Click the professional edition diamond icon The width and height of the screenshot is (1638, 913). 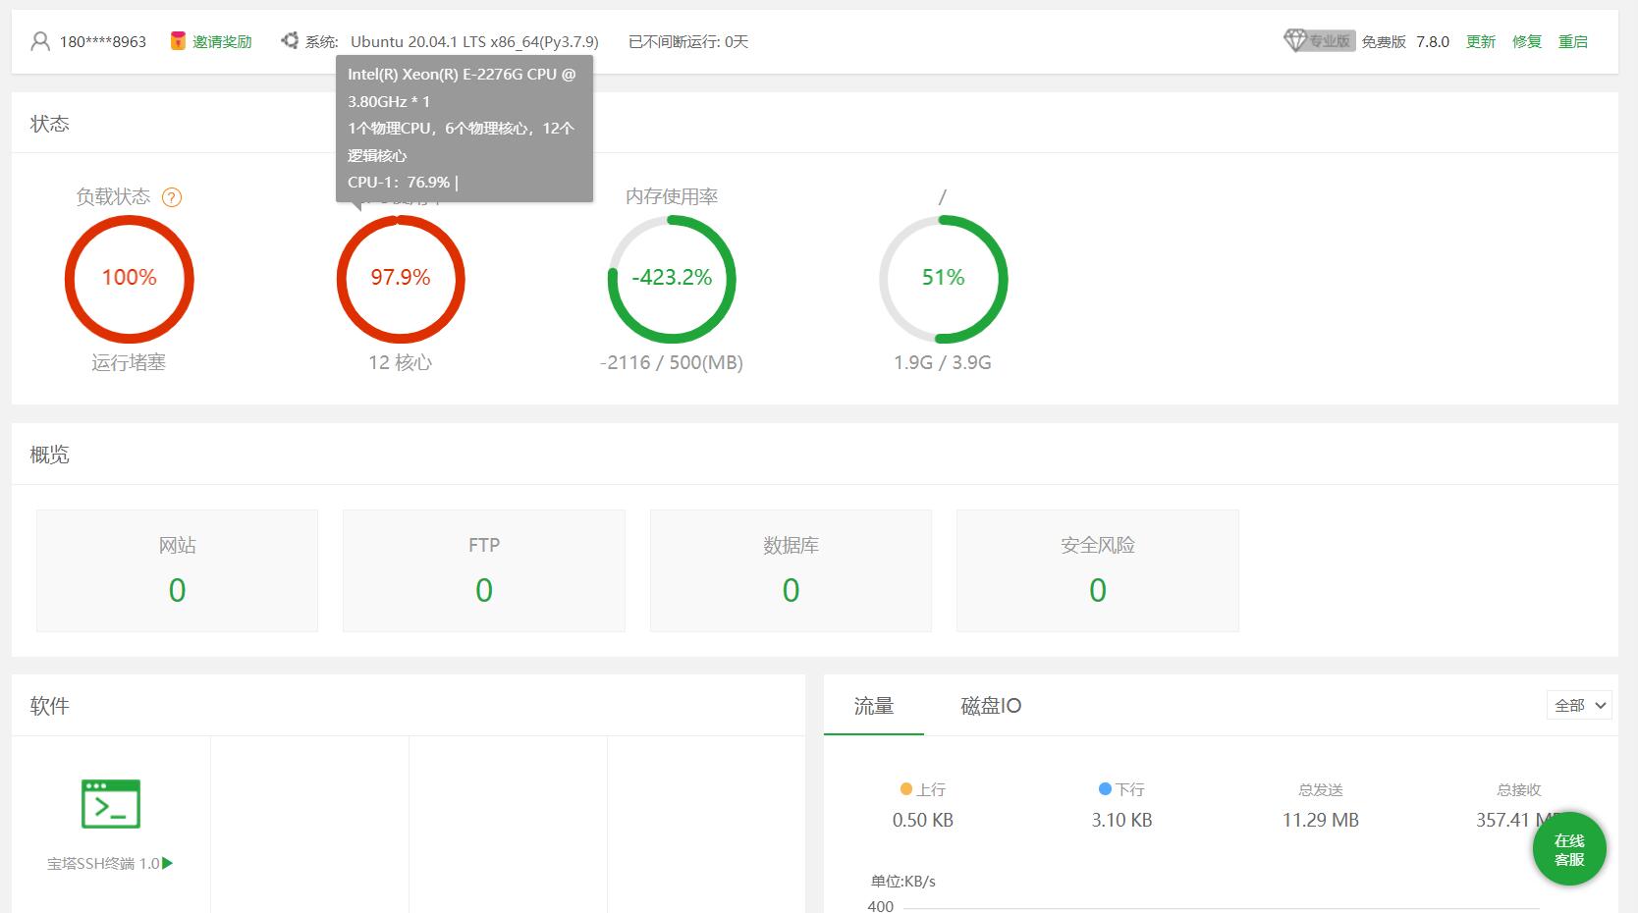1295,40
